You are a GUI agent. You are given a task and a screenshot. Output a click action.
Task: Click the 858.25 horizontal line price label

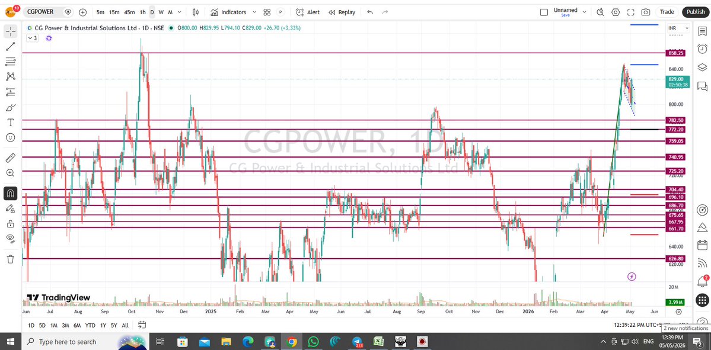coord(675,53)
